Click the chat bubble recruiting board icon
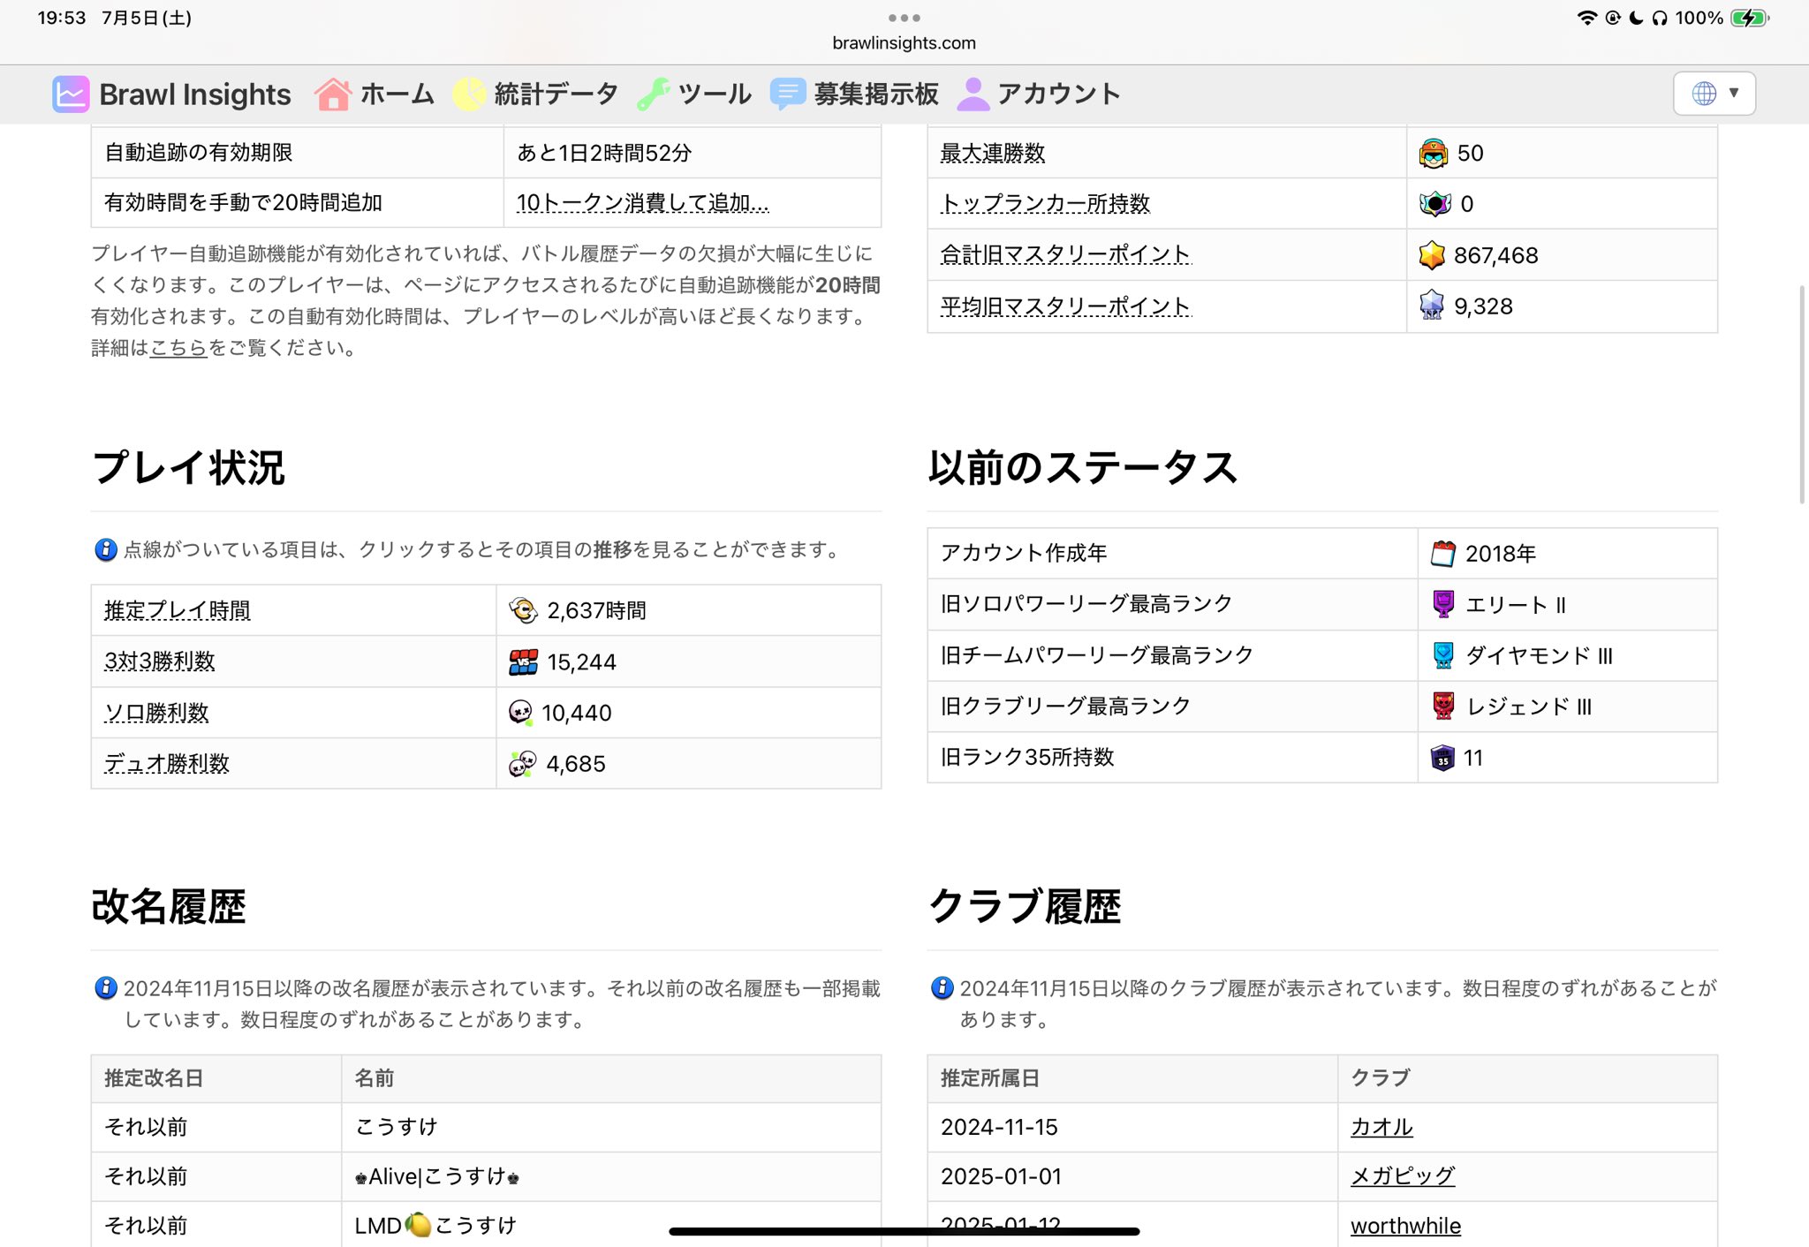 pos(787,94)
